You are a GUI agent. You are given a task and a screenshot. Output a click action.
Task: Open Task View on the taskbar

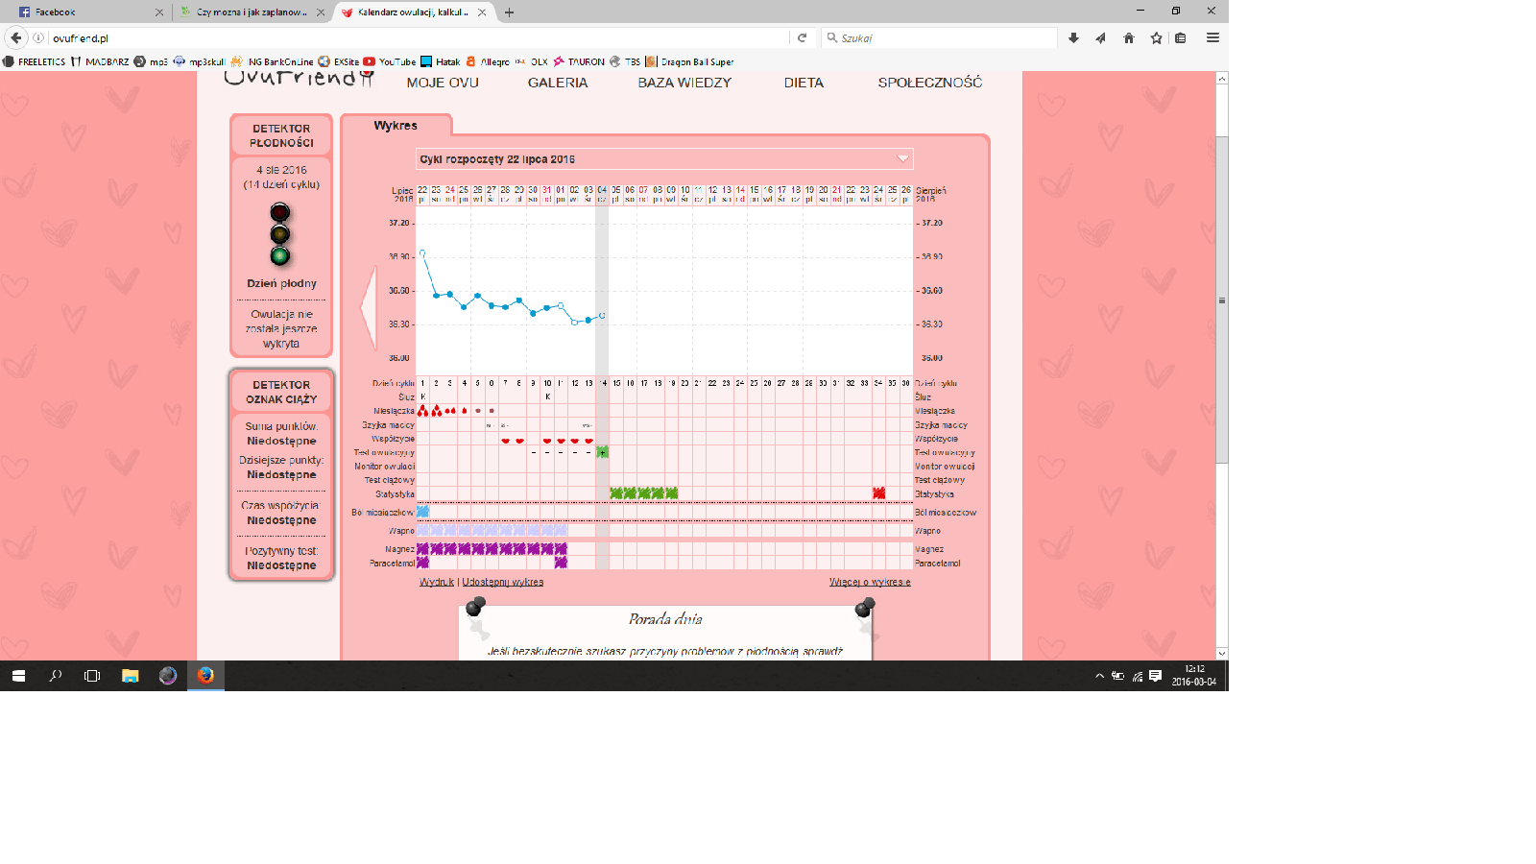[x=92, y=676]
